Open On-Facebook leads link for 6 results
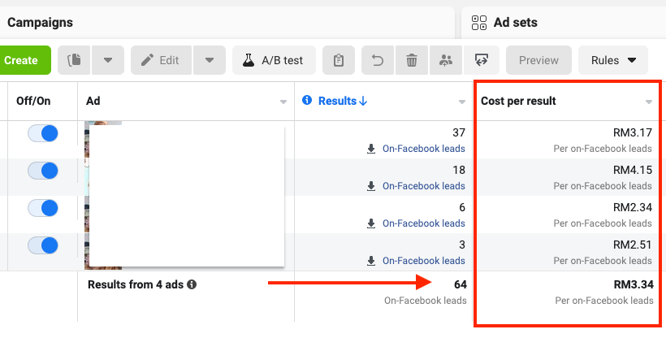 coord(423,223)
